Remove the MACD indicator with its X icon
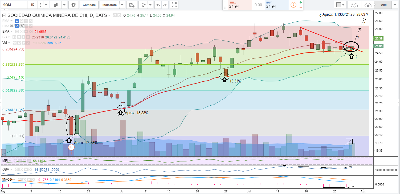 tap(34, 179)
